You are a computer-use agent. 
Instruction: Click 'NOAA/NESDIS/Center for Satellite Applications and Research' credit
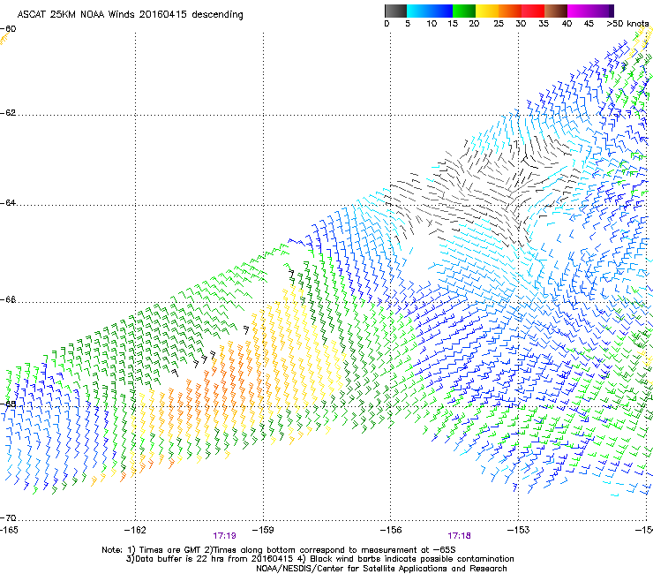point(381,569)
